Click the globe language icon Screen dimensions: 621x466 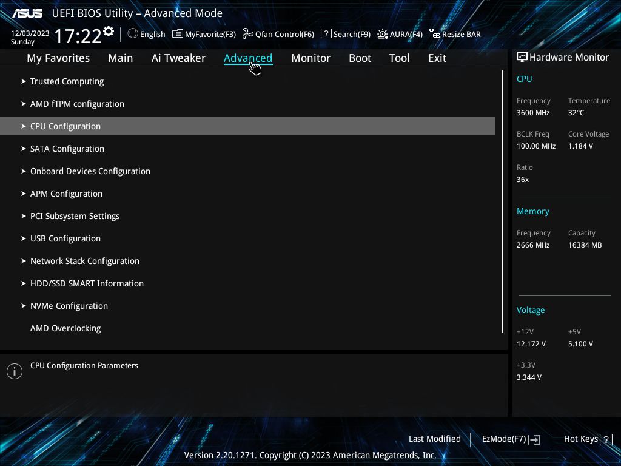point(133,34)
